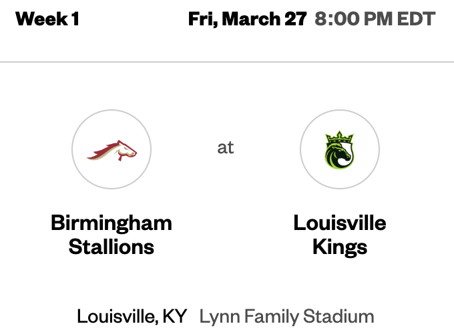Click the "KY" state abbreviation
The height and width of the screenshot is (336, 454).
pos(174,316)
